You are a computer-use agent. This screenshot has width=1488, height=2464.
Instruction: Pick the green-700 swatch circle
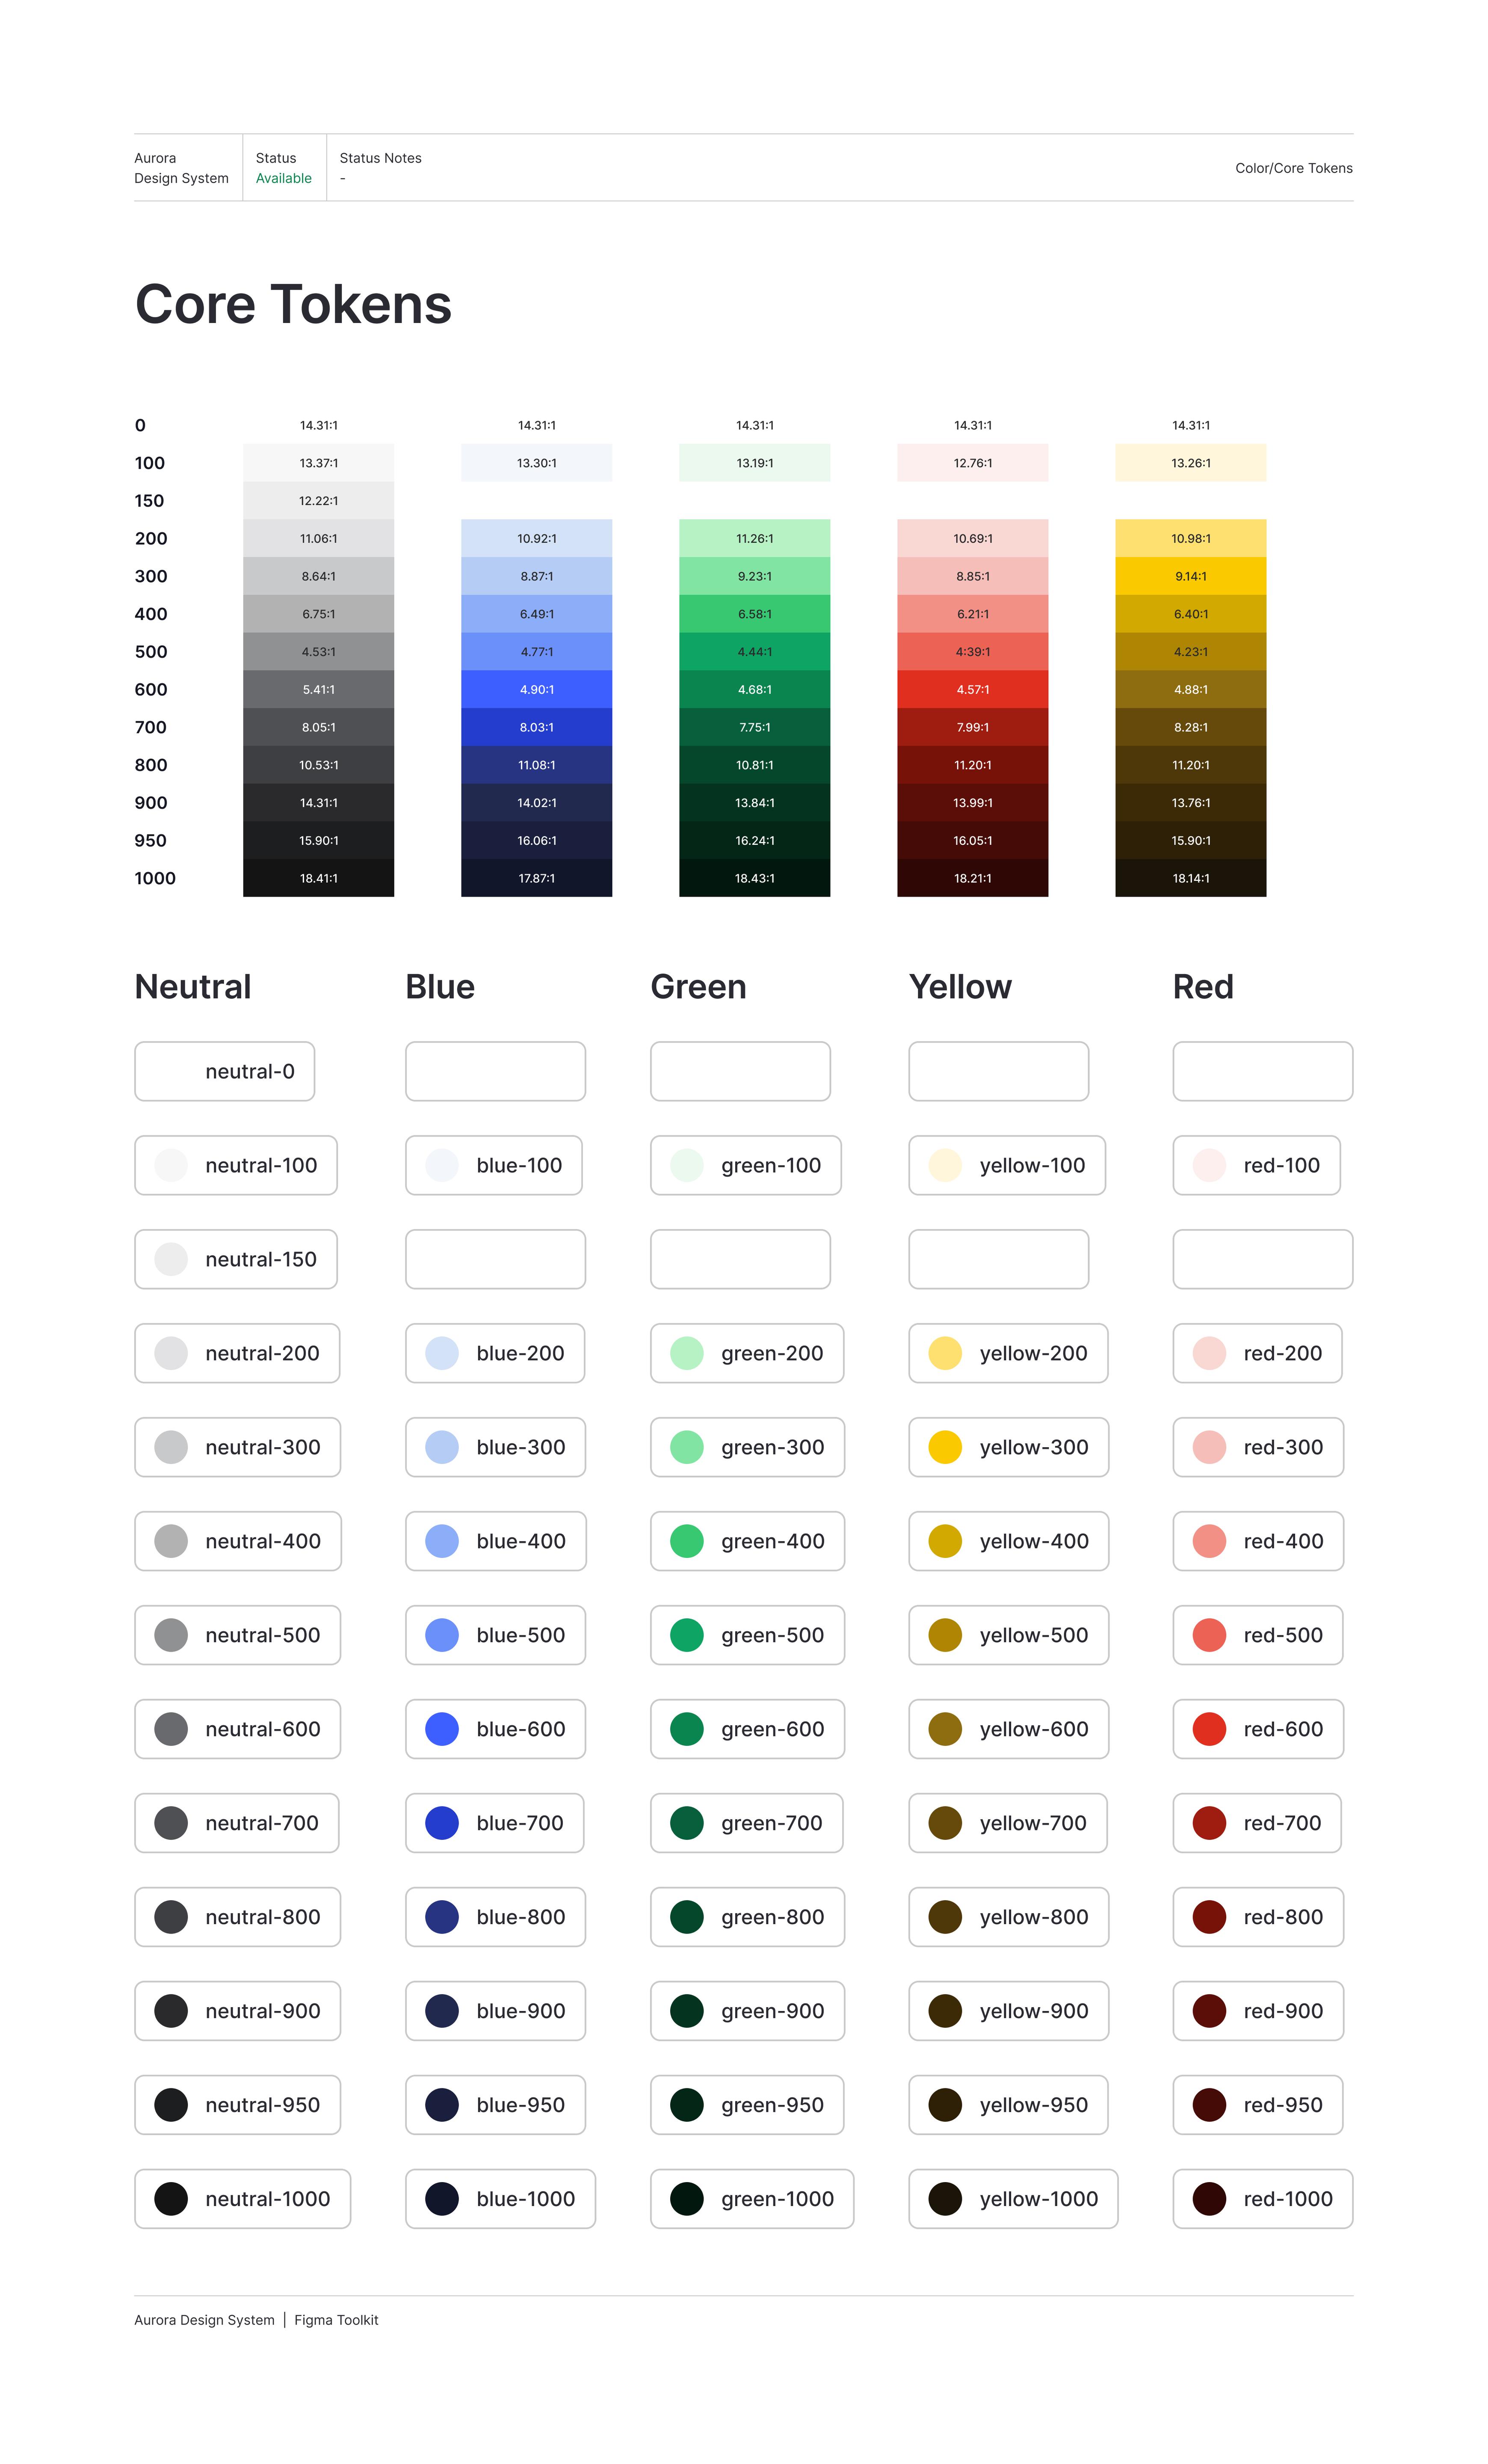pos(687,1823)
